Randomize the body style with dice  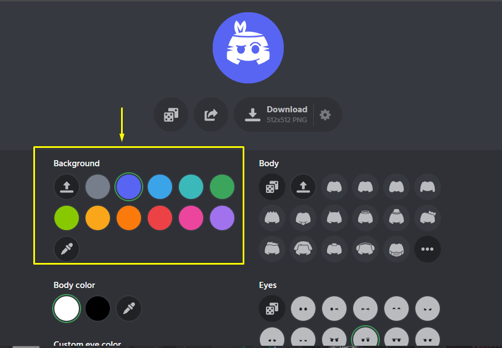[272, 186]
